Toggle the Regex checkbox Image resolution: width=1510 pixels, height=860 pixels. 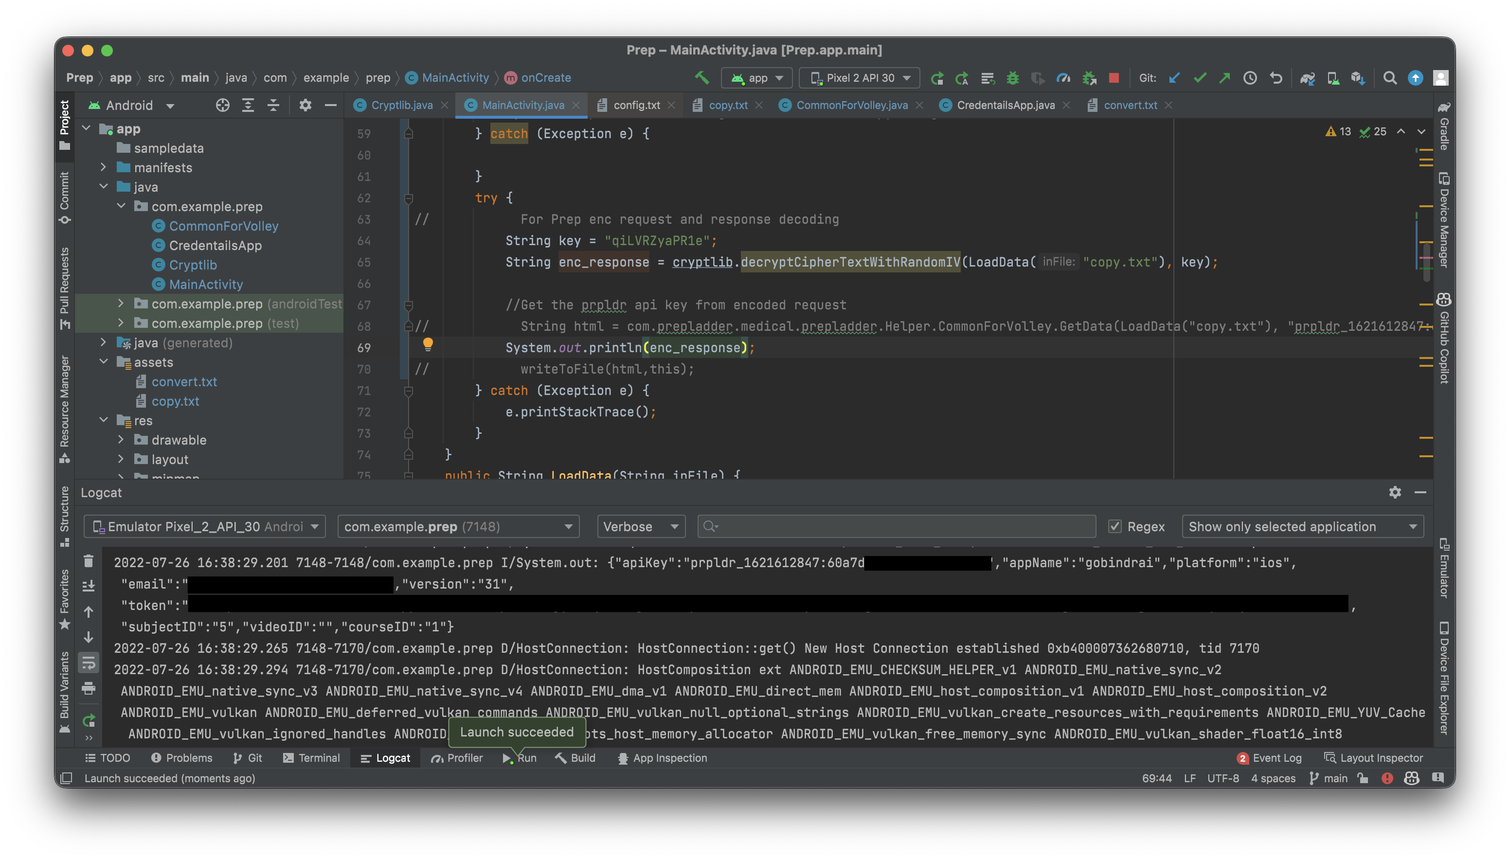point(1115,526)
